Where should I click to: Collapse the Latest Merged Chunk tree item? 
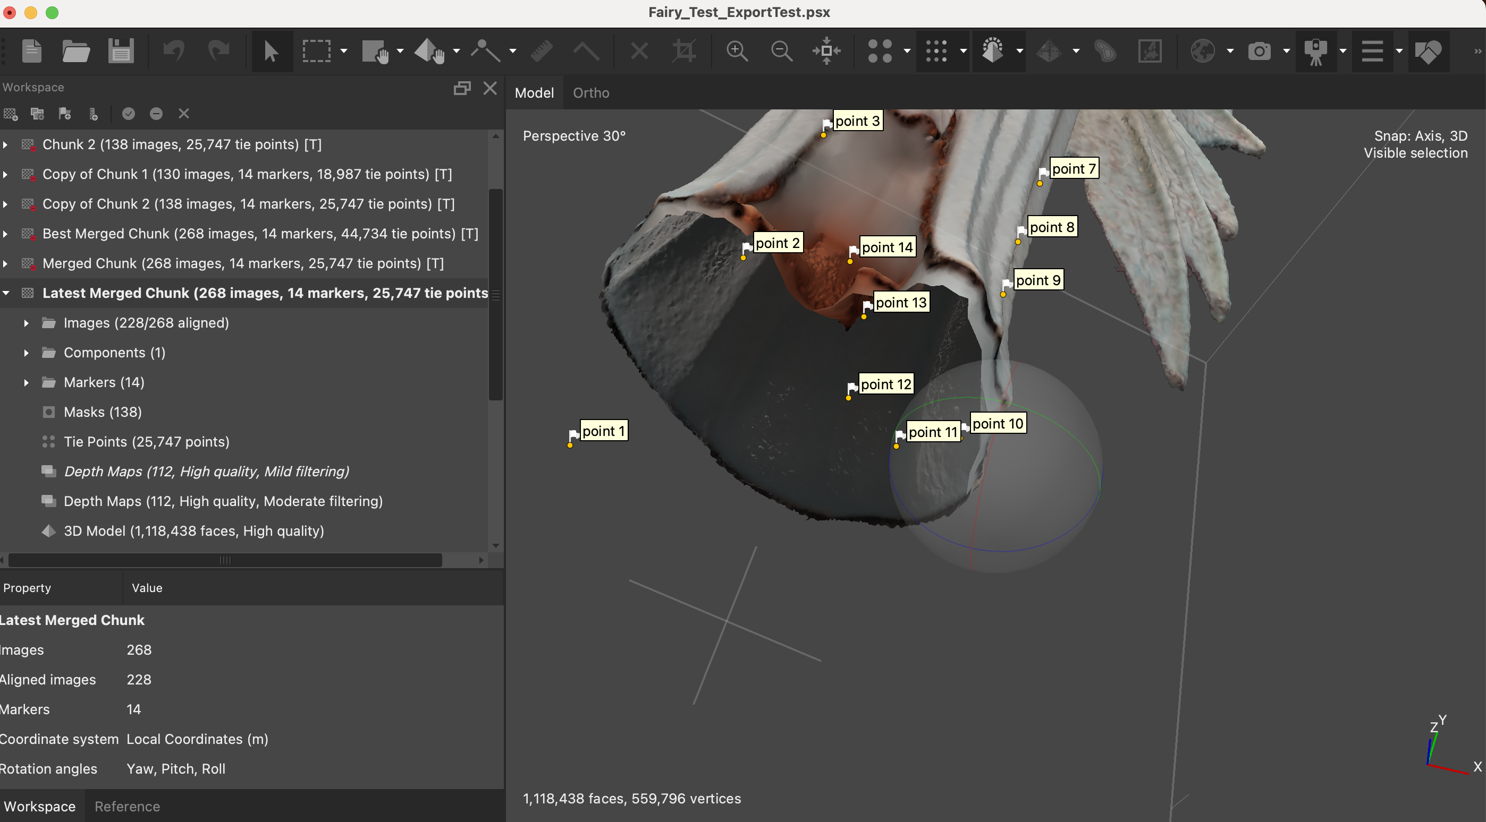[x=6, y=294]
